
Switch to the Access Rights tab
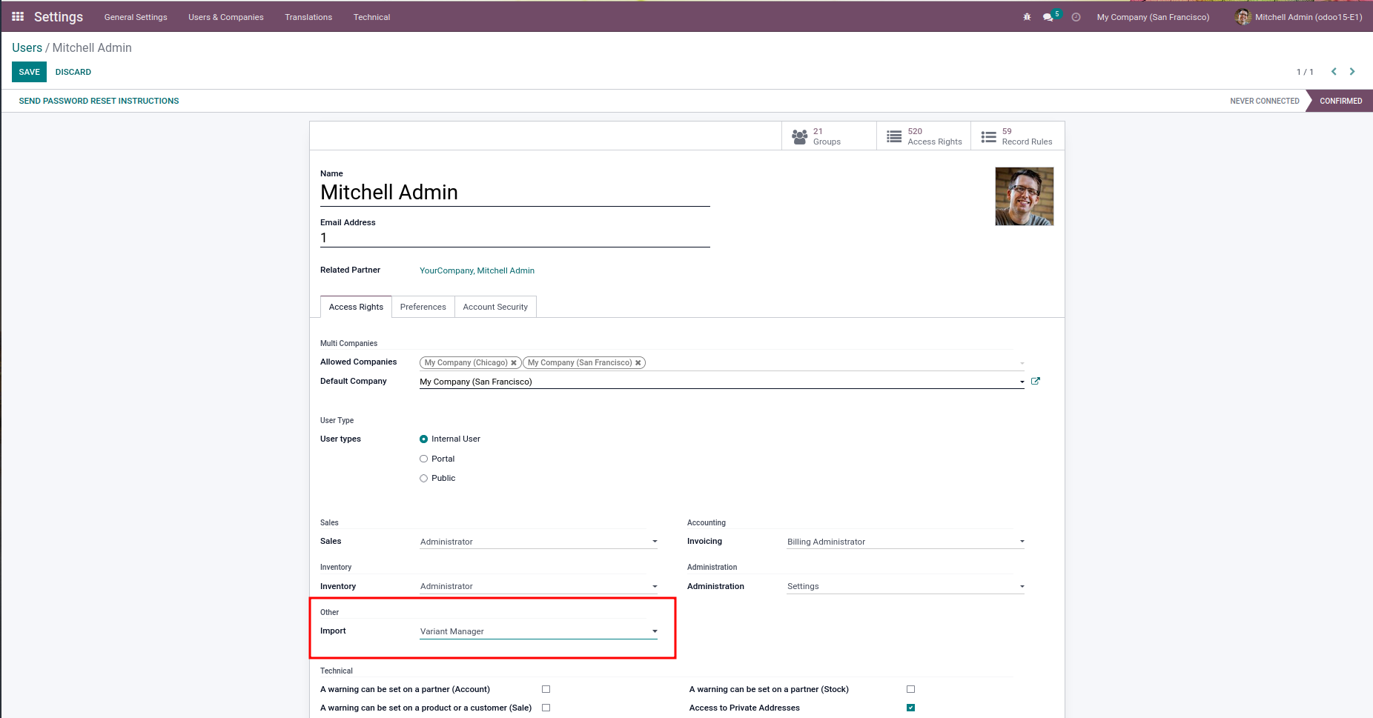tap(356, 307)
